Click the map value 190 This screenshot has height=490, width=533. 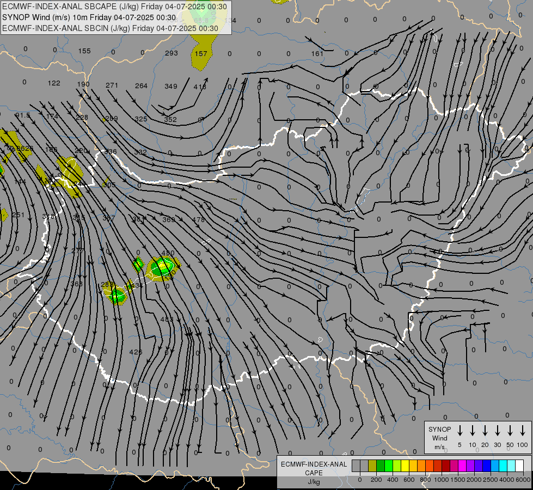coord(83,84)
